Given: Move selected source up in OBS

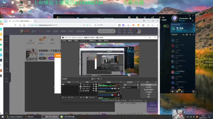Looking at the screenshot, I should [x=90, y=97].
